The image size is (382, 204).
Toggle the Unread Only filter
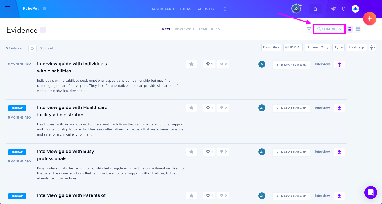click(318, 47)
